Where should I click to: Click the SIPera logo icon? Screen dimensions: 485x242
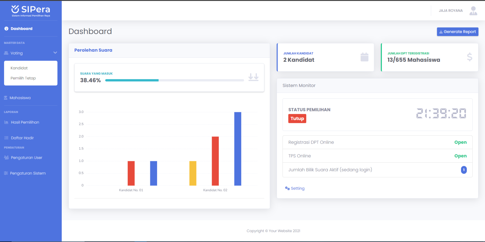coord(15,9)
